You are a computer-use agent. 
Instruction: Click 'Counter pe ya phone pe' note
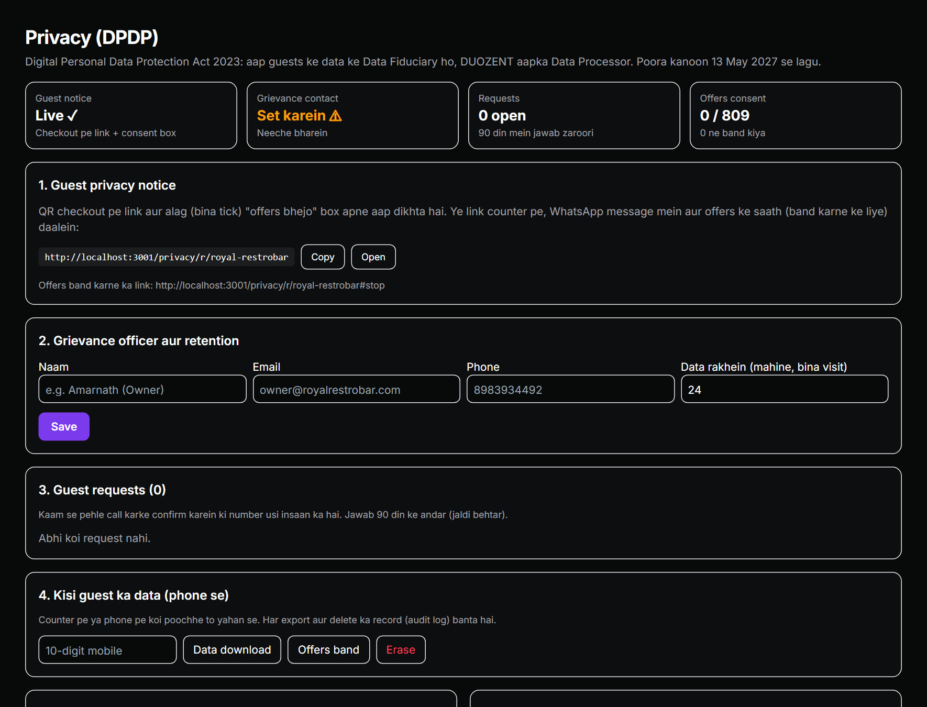[x=267, y=620]
